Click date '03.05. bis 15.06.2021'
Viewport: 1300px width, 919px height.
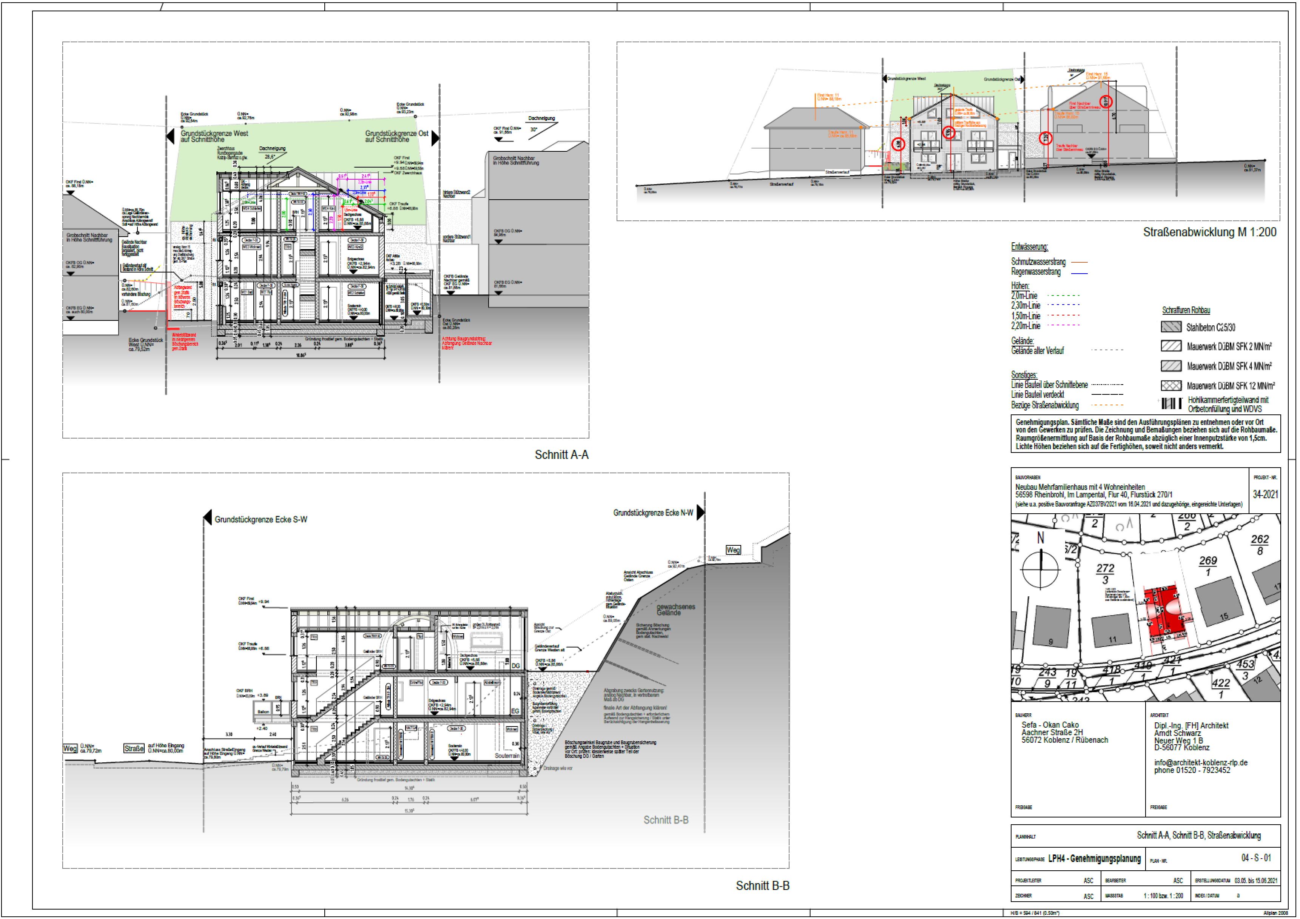[1256, 881]
